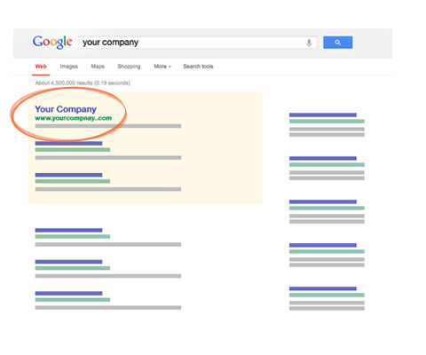The image size is (426, 355).
Task: Go to the Shopping tab
Action: pos(129,67)
